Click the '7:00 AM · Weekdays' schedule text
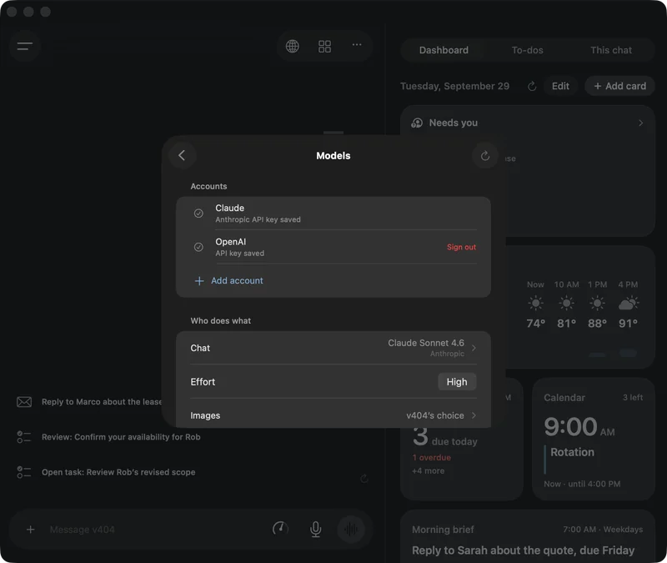 pos(603,530)
